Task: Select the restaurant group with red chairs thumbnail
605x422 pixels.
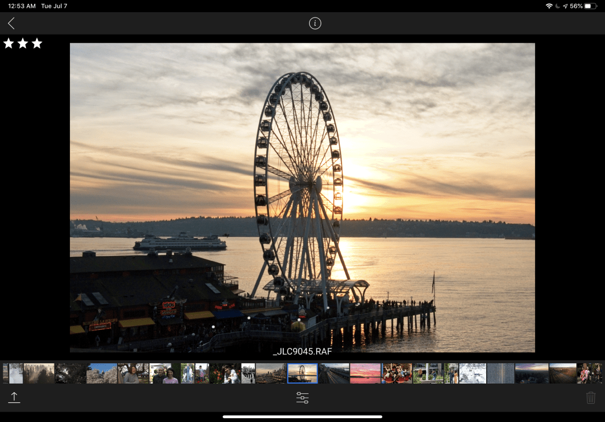Action: 397,373
